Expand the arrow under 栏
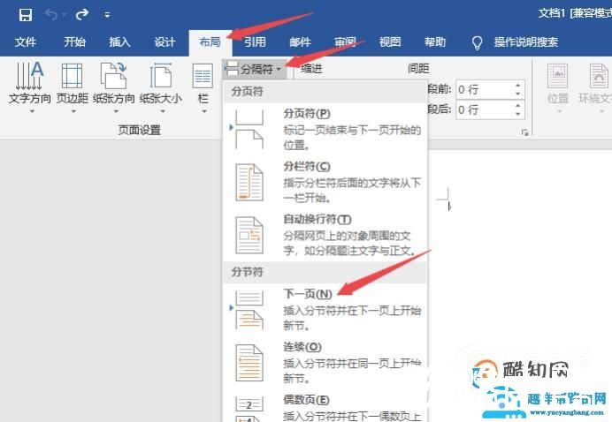This screenshot has width=612, height=422. [x=204, y=112]
